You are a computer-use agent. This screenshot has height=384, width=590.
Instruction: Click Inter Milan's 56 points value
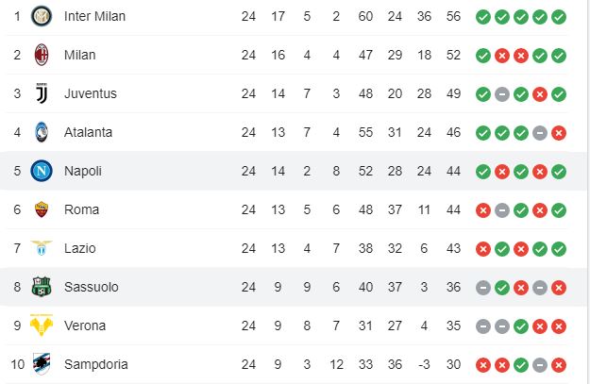(453, 16)
